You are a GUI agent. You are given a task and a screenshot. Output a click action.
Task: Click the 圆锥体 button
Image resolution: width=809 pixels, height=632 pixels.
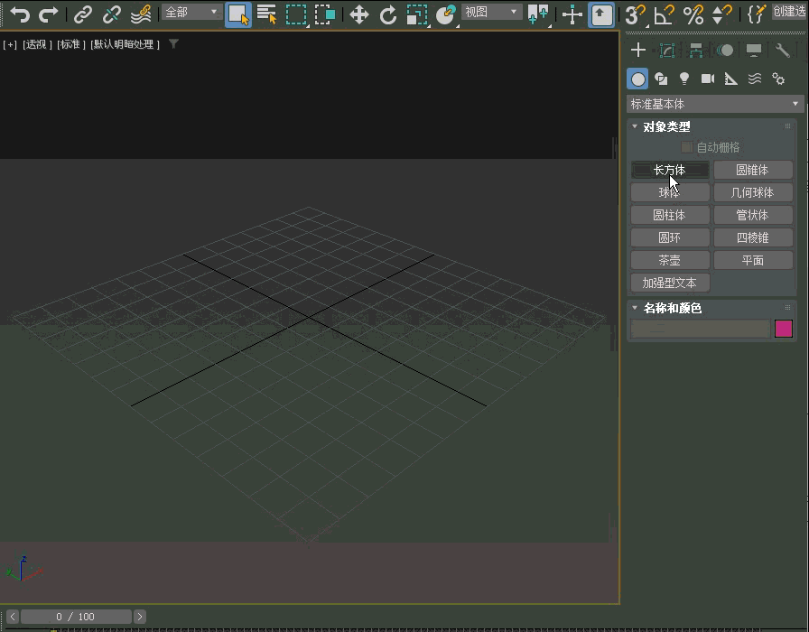753,170
